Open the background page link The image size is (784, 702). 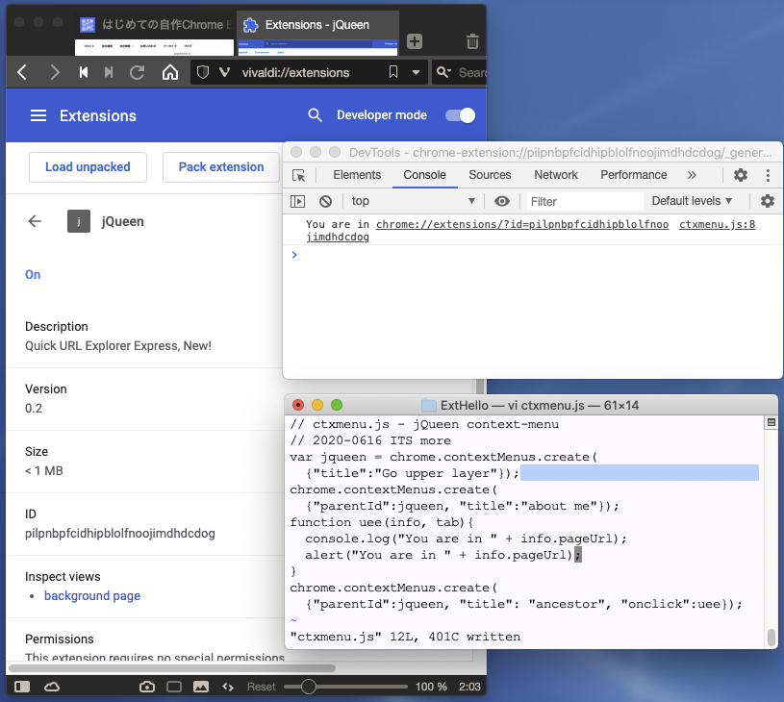(92, 596)
